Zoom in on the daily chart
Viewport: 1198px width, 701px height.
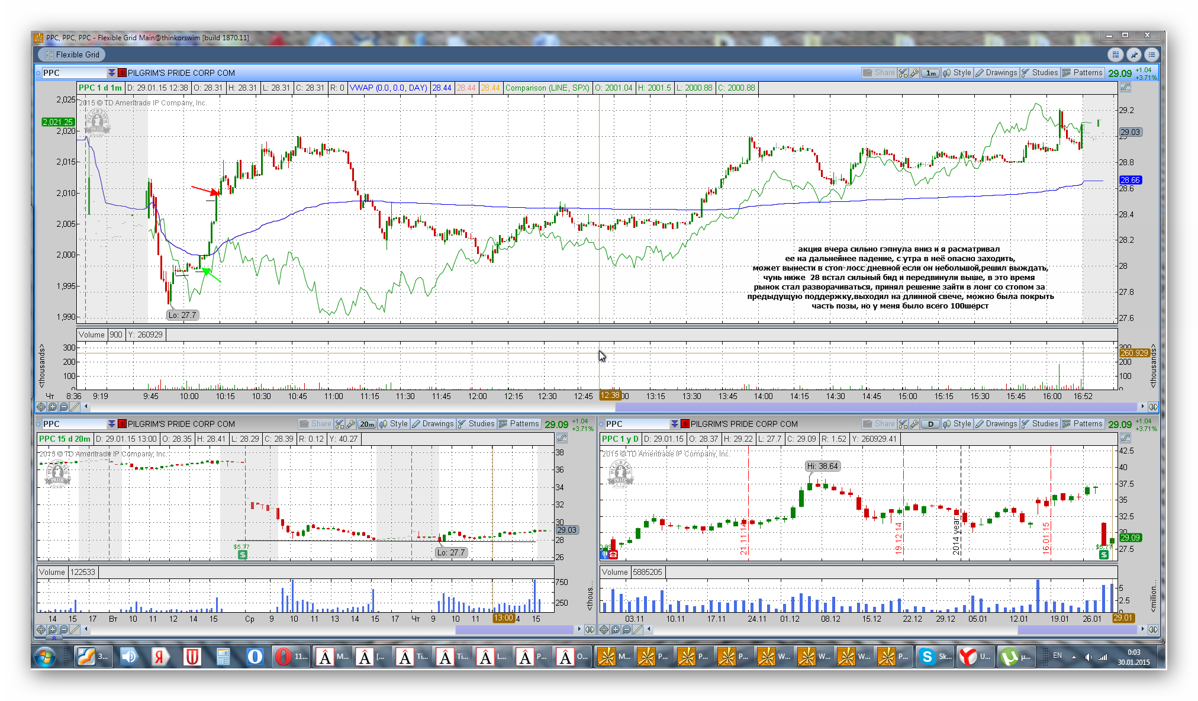click(x=615, y=629)
